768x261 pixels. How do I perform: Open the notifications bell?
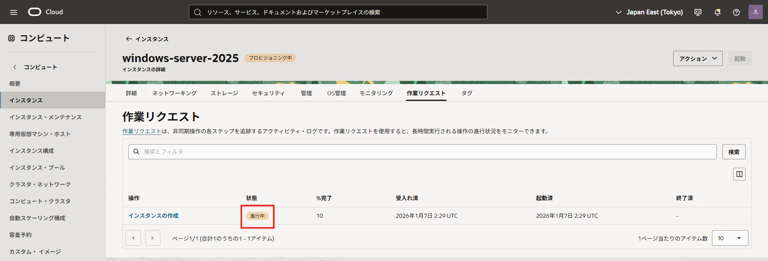(718, 12)
